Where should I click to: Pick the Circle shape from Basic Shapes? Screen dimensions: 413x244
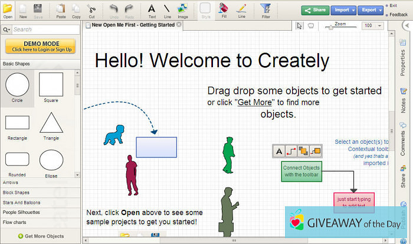17,86
